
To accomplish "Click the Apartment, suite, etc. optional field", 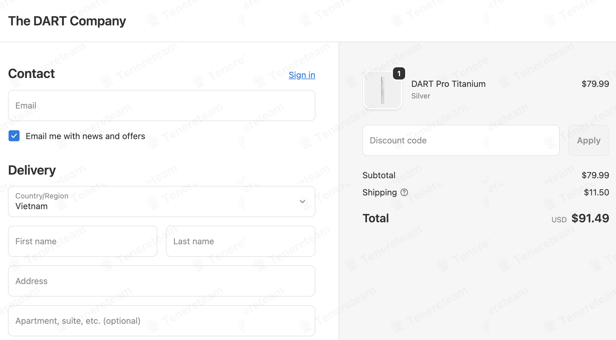I will pyautogui.click(x=161, y=321).
